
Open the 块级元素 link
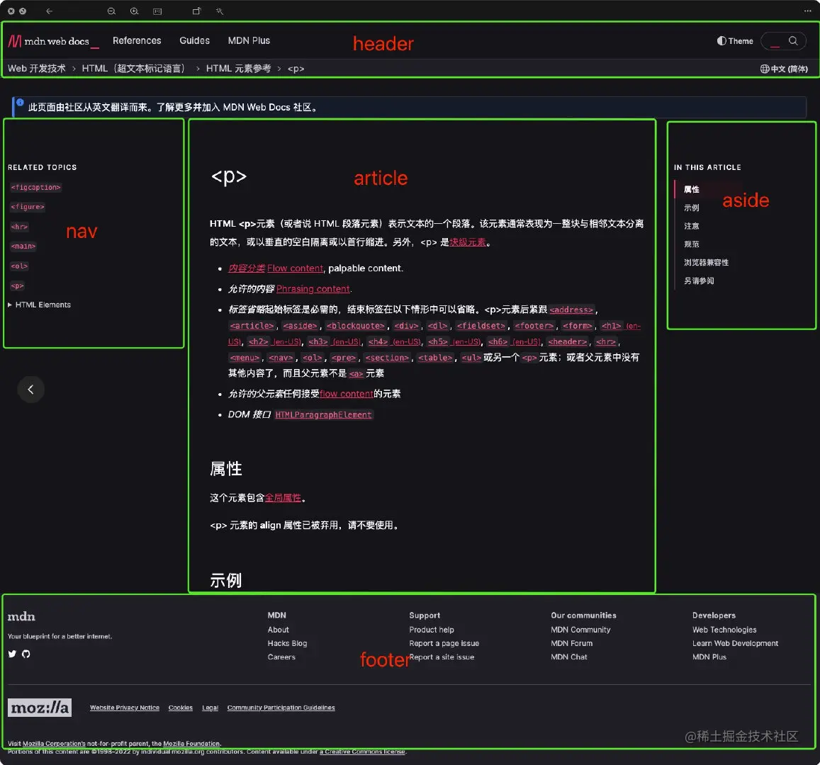click(468, 242)
